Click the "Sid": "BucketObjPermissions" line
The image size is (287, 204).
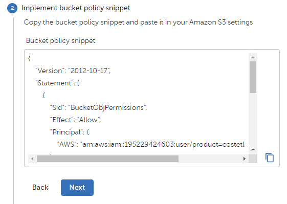(98, 107)
